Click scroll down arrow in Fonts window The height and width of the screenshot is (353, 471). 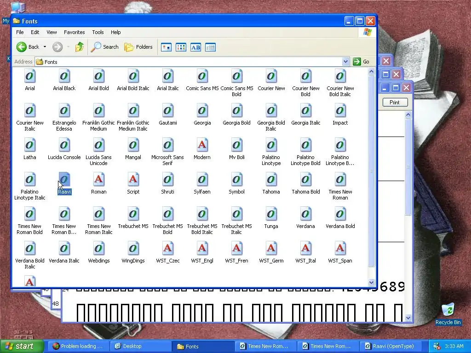(371, 283)
